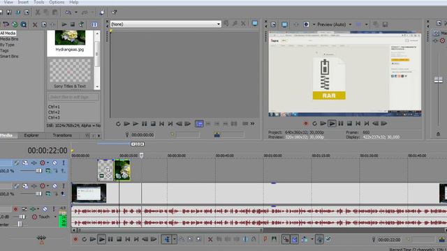Toggle Loop Playback in timeline transport
The image size is (447, 251).
(84, 239)
